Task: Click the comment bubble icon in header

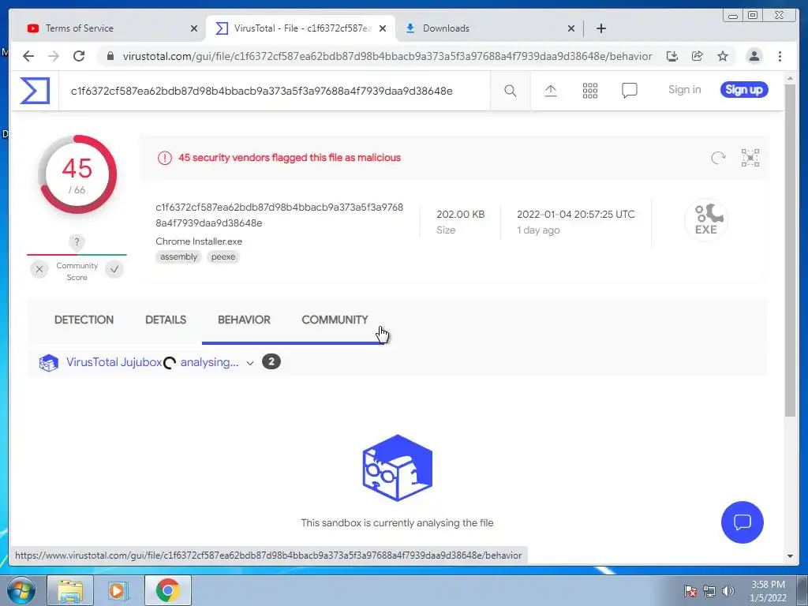Action: (x=629, y=91)
